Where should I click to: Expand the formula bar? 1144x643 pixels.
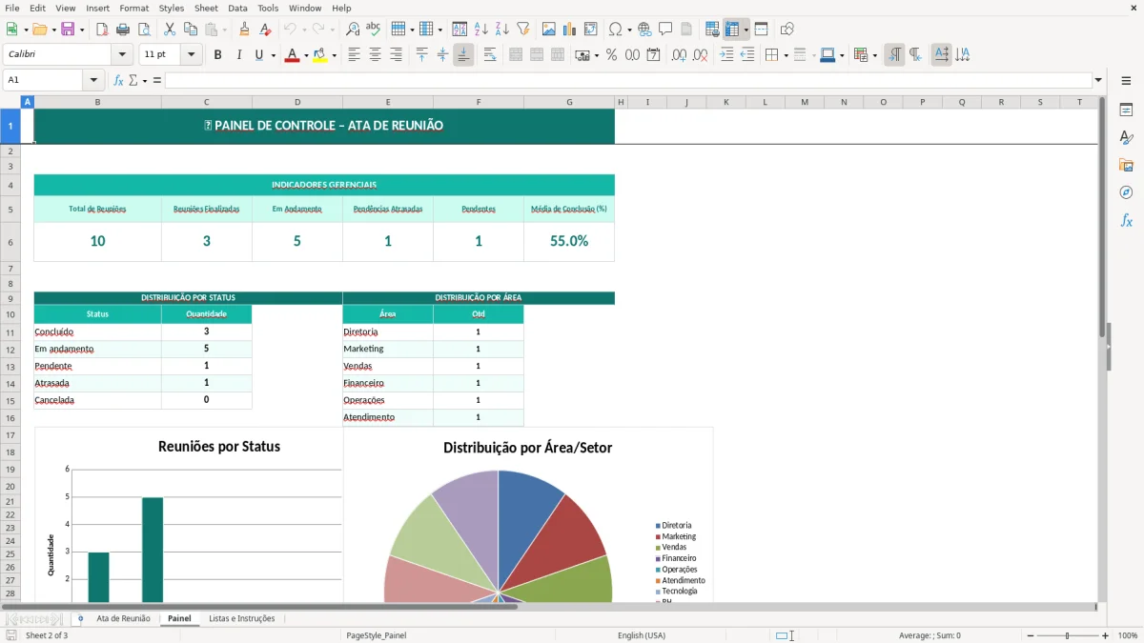1098,80
